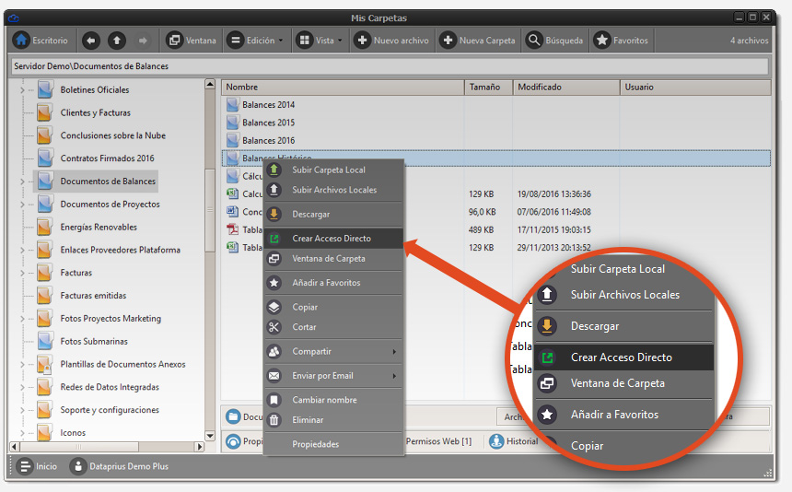Viewport: 792px width, 492px height.
Task: Select Subir Carpeta Local menu entry
Action: coord(333,170)
